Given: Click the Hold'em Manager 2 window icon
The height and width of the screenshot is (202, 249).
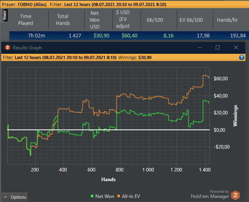Looking at the screenshot, I should coord(8,47).
